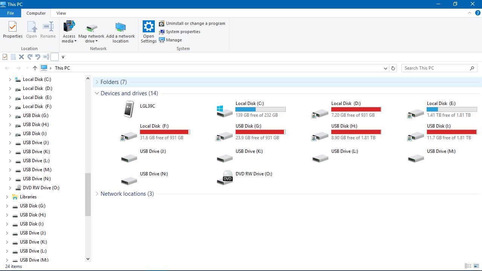The image size is (482, 271).
Task: Open System properties from the ribbon
Action: (180, 32)
